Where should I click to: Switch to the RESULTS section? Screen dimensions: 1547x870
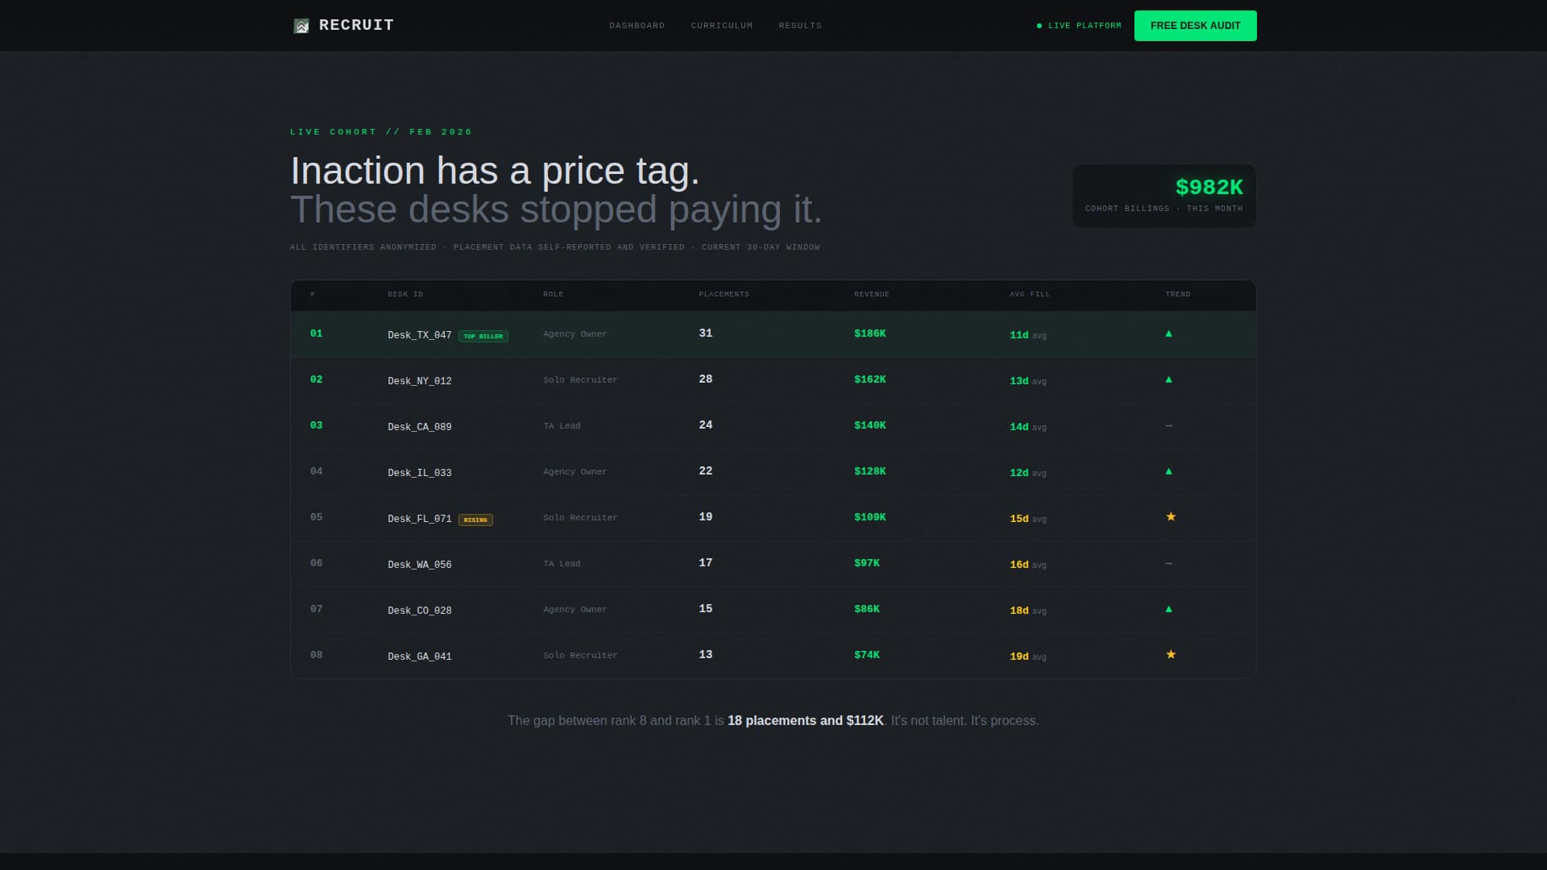click(x=800, y=25)
